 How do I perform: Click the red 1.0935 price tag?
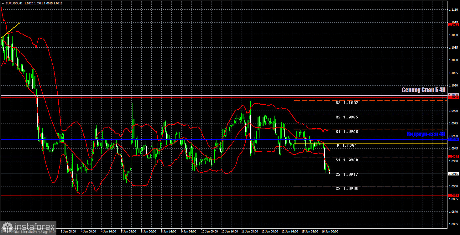click(454, 156)
